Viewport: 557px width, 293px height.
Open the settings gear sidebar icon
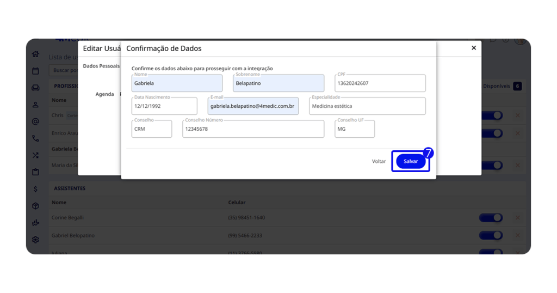click(x=35, y=240)
